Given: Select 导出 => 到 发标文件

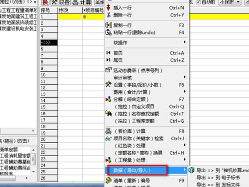Looking at the screenshot, I should click(218, 185).
